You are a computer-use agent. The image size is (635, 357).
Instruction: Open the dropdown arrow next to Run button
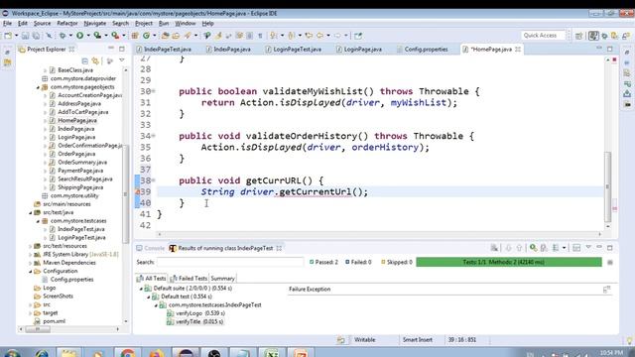[x=88, y=36]
